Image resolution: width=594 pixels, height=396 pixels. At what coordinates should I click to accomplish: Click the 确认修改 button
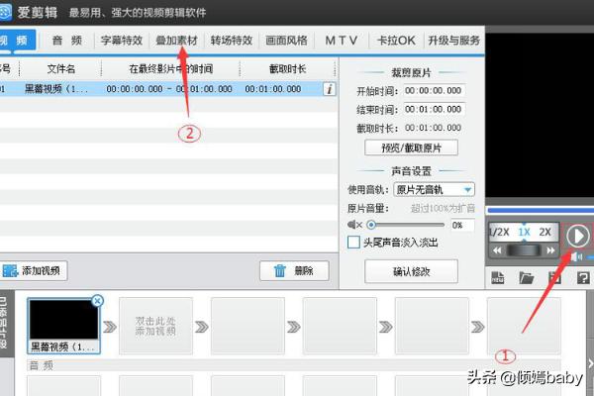coord(411,270)
